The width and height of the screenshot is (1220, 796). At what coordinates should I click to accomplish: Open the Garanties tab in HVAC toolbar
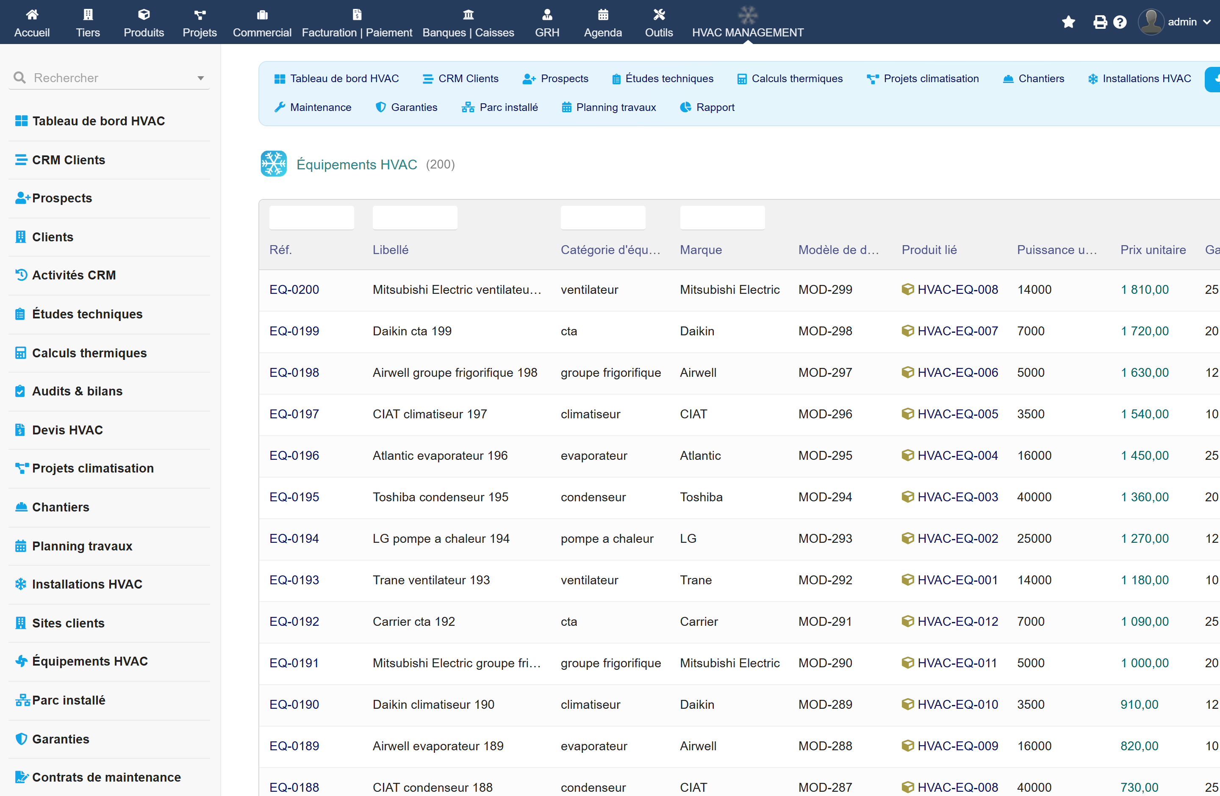pos(407,107)
